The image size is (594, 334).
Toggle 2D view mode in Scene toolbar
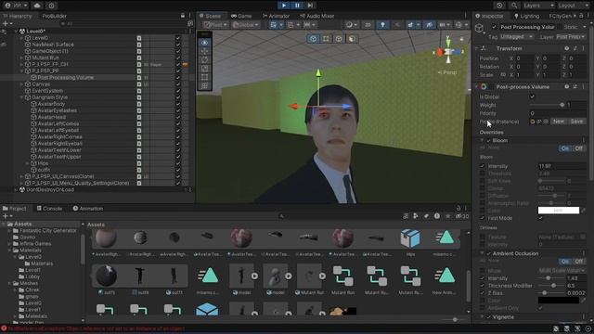click(x=368, y=25)
